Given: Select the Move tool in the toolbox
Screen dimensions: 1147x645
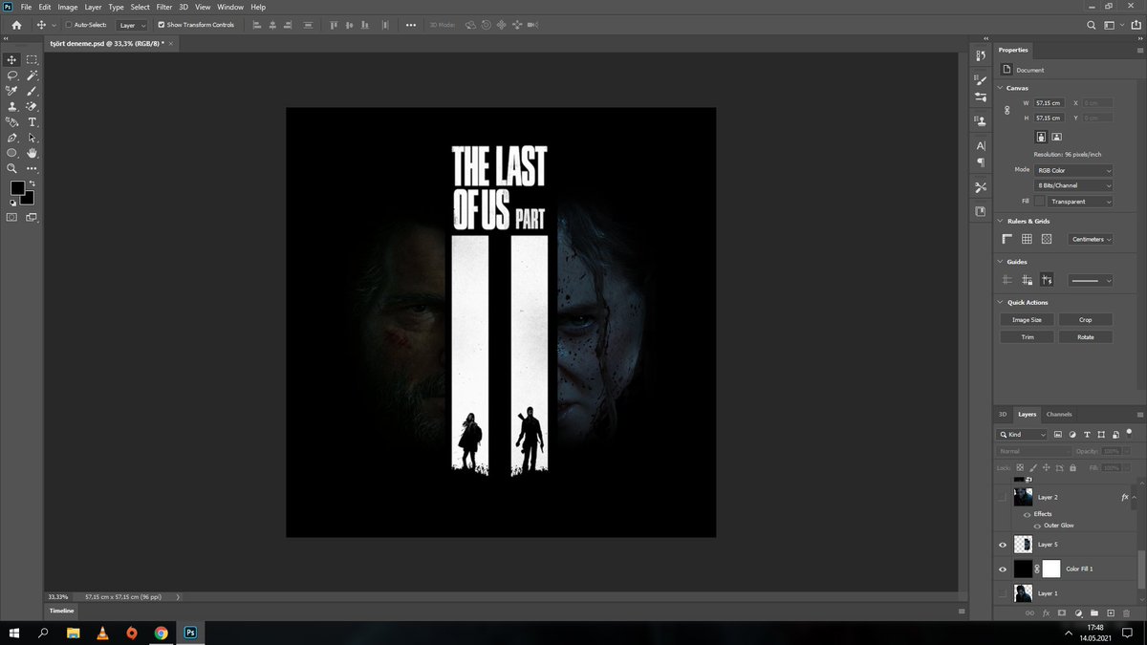Looking at the screenshot, I should coord(12,59).
